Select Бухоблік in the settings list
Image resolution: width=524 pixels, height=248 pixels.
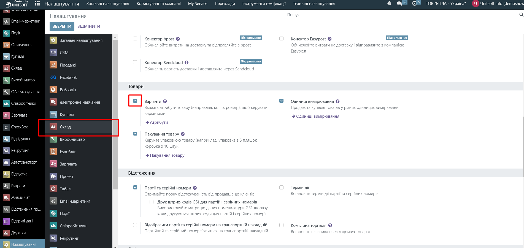coord(68,152)
